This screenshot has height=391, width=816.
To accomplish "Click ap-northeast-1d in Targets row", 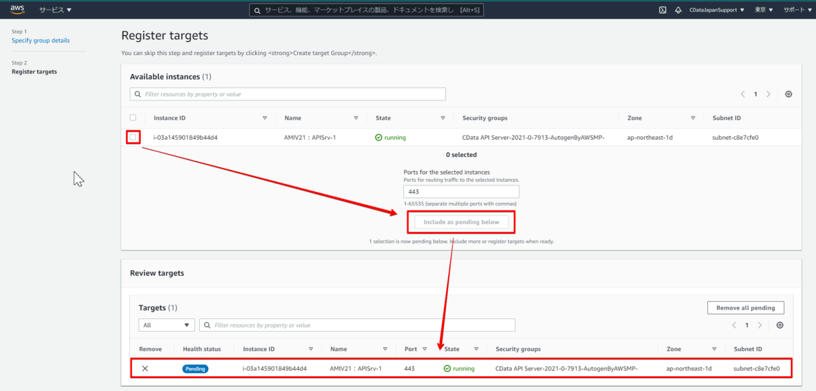I will click(689, 369).
